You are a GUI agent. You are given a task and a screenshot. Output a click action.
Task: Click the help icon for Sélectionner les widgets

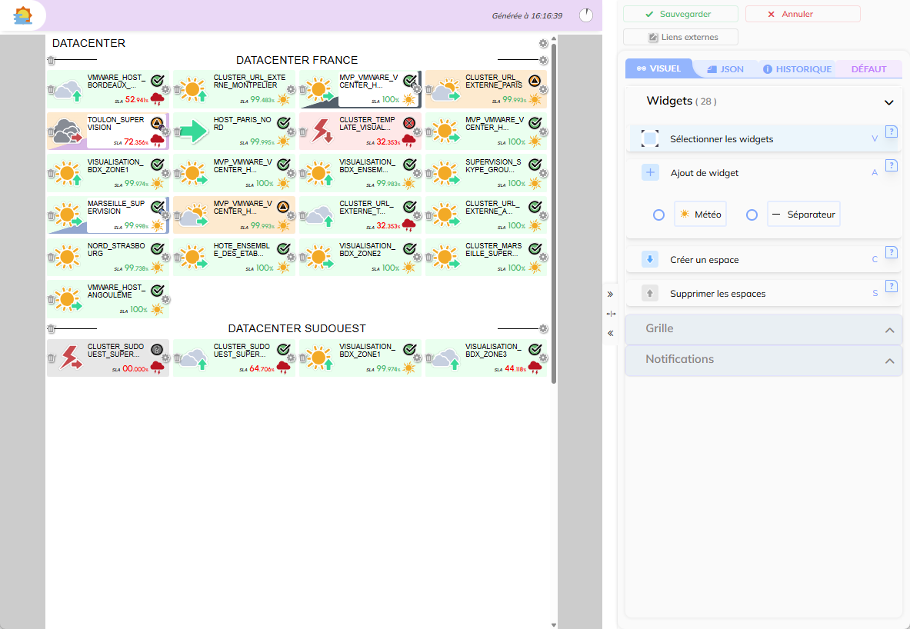892,131
